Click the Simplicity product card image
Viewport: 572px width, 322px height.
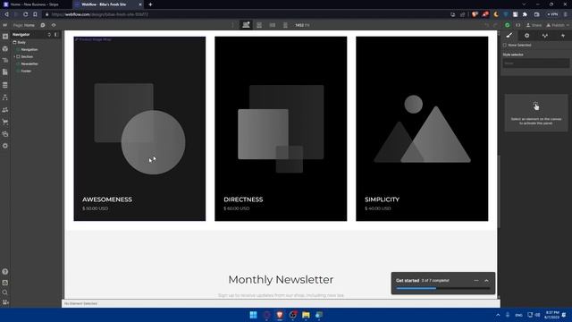pyautogui.click(x=422, y=129)
